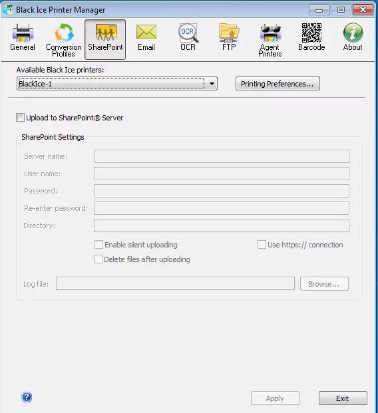Close the Black Ice Printer Manager window
The image size is (378, 413).
tap(363, 10)
